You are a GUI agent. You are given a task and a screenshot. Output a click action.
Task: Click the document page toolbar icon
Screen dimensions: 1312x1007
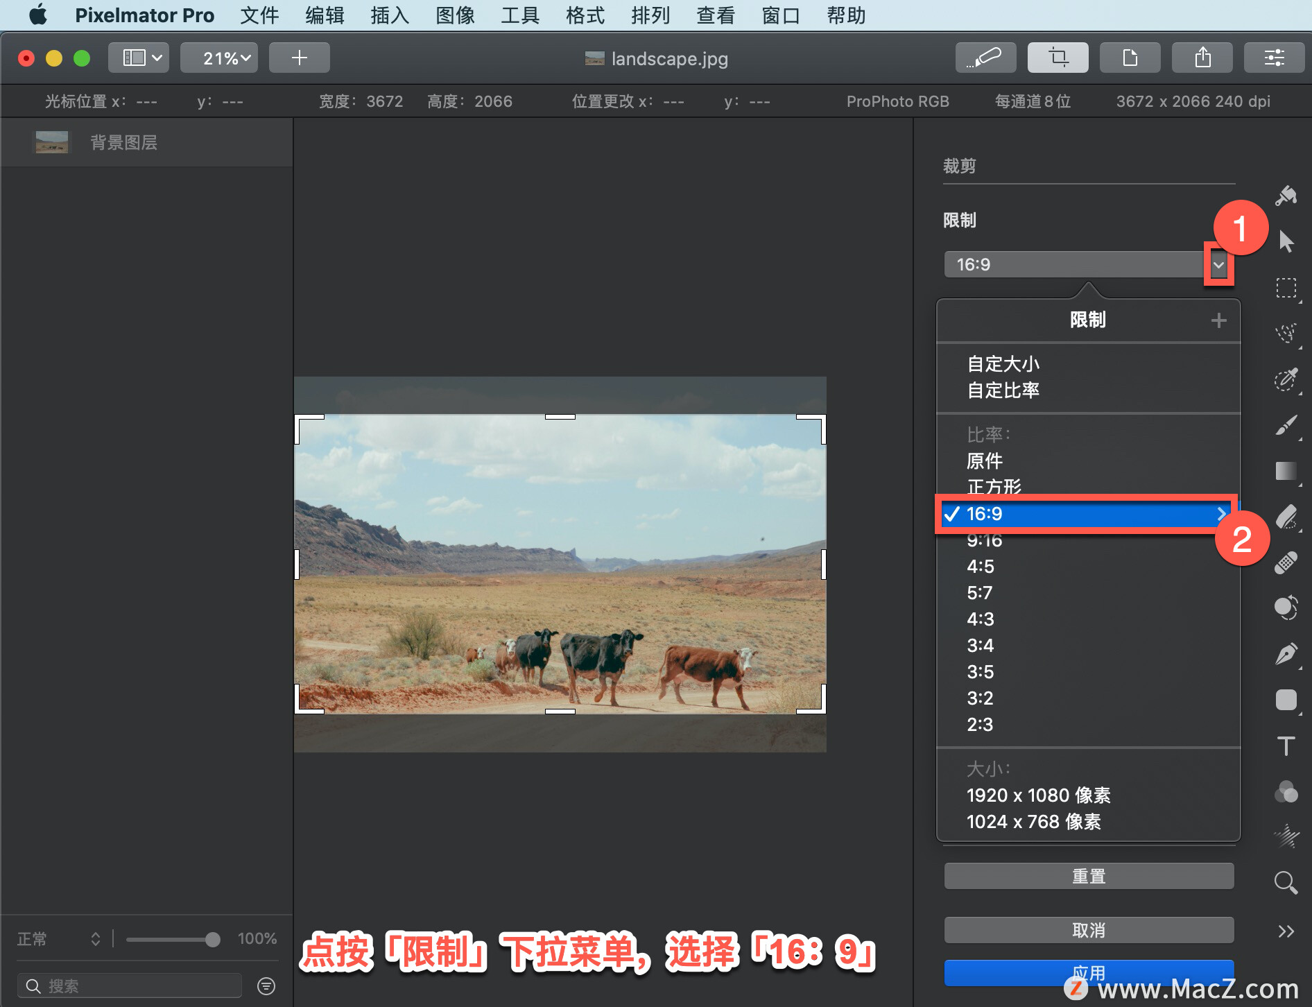coord(1130,58)
